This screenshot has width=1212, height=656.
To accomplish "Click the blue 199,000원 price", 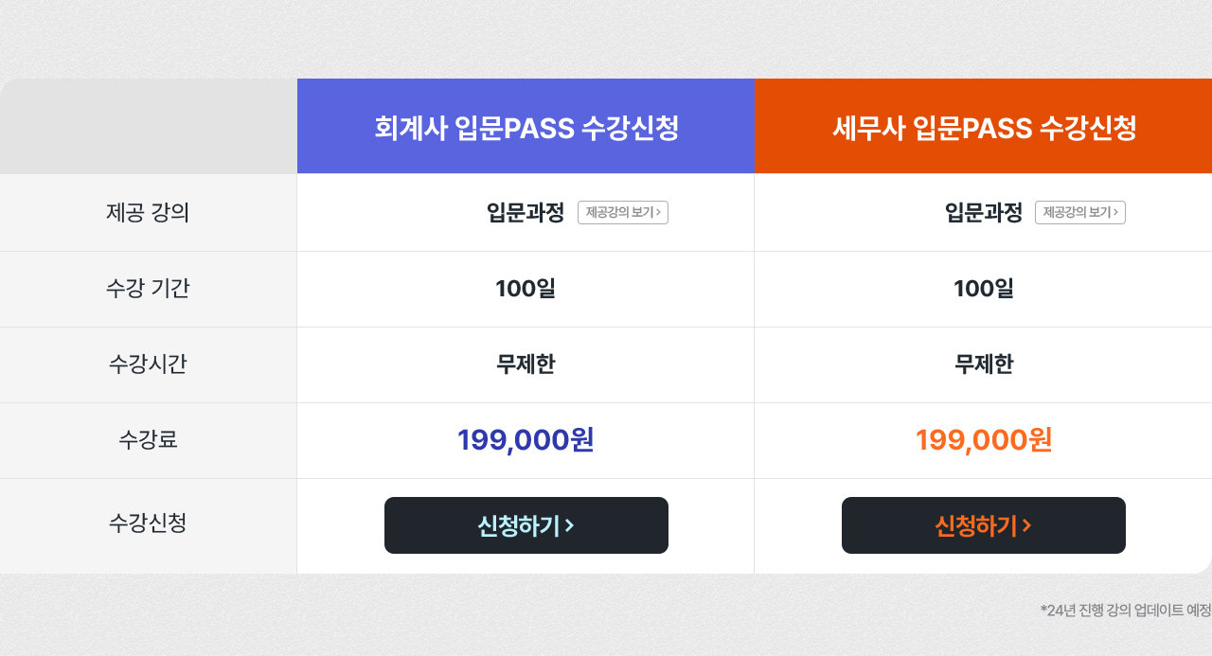I will (526, 440).
